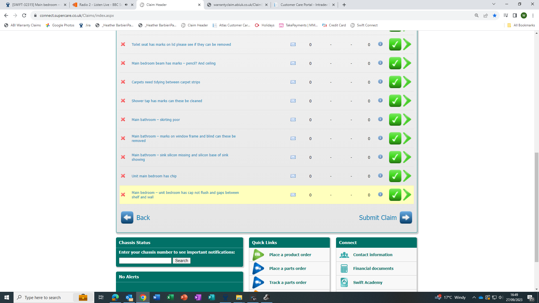Click the chassis number input field
This screenshot has height=303, width=539.
(145, 261)
